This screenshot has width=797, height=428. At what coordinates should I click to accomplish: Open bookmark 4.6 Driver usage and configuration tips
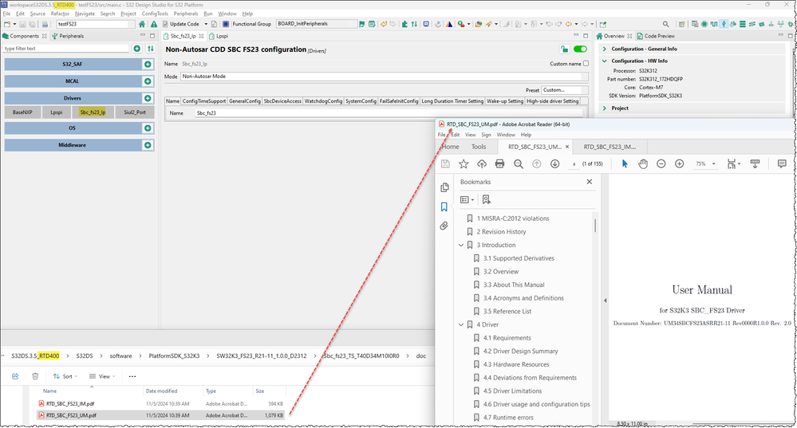tap(536, 404)
